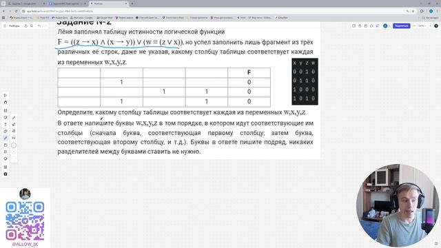Open the black help icon in top right
The height and width of the screenshot is (248, 441).
pos(436,26)
